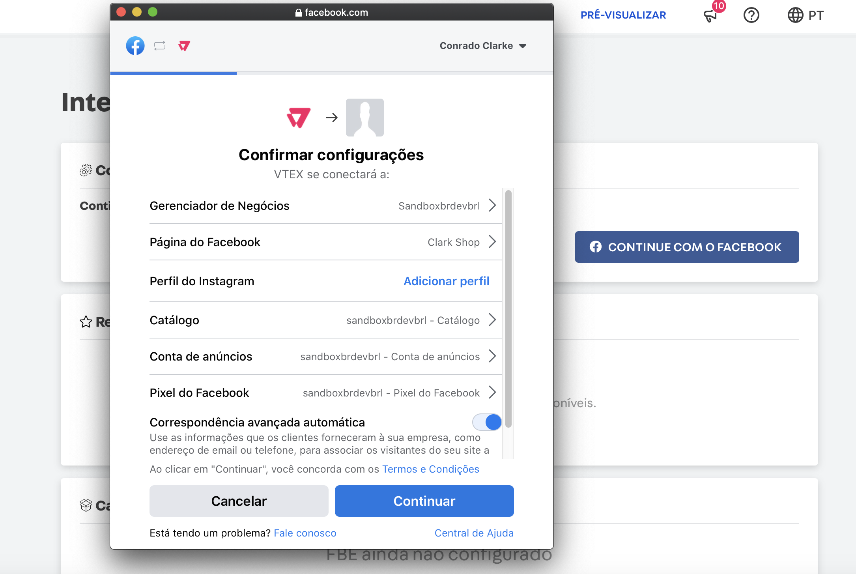Click the Adicionar perfil link

(x=447, y=280)
